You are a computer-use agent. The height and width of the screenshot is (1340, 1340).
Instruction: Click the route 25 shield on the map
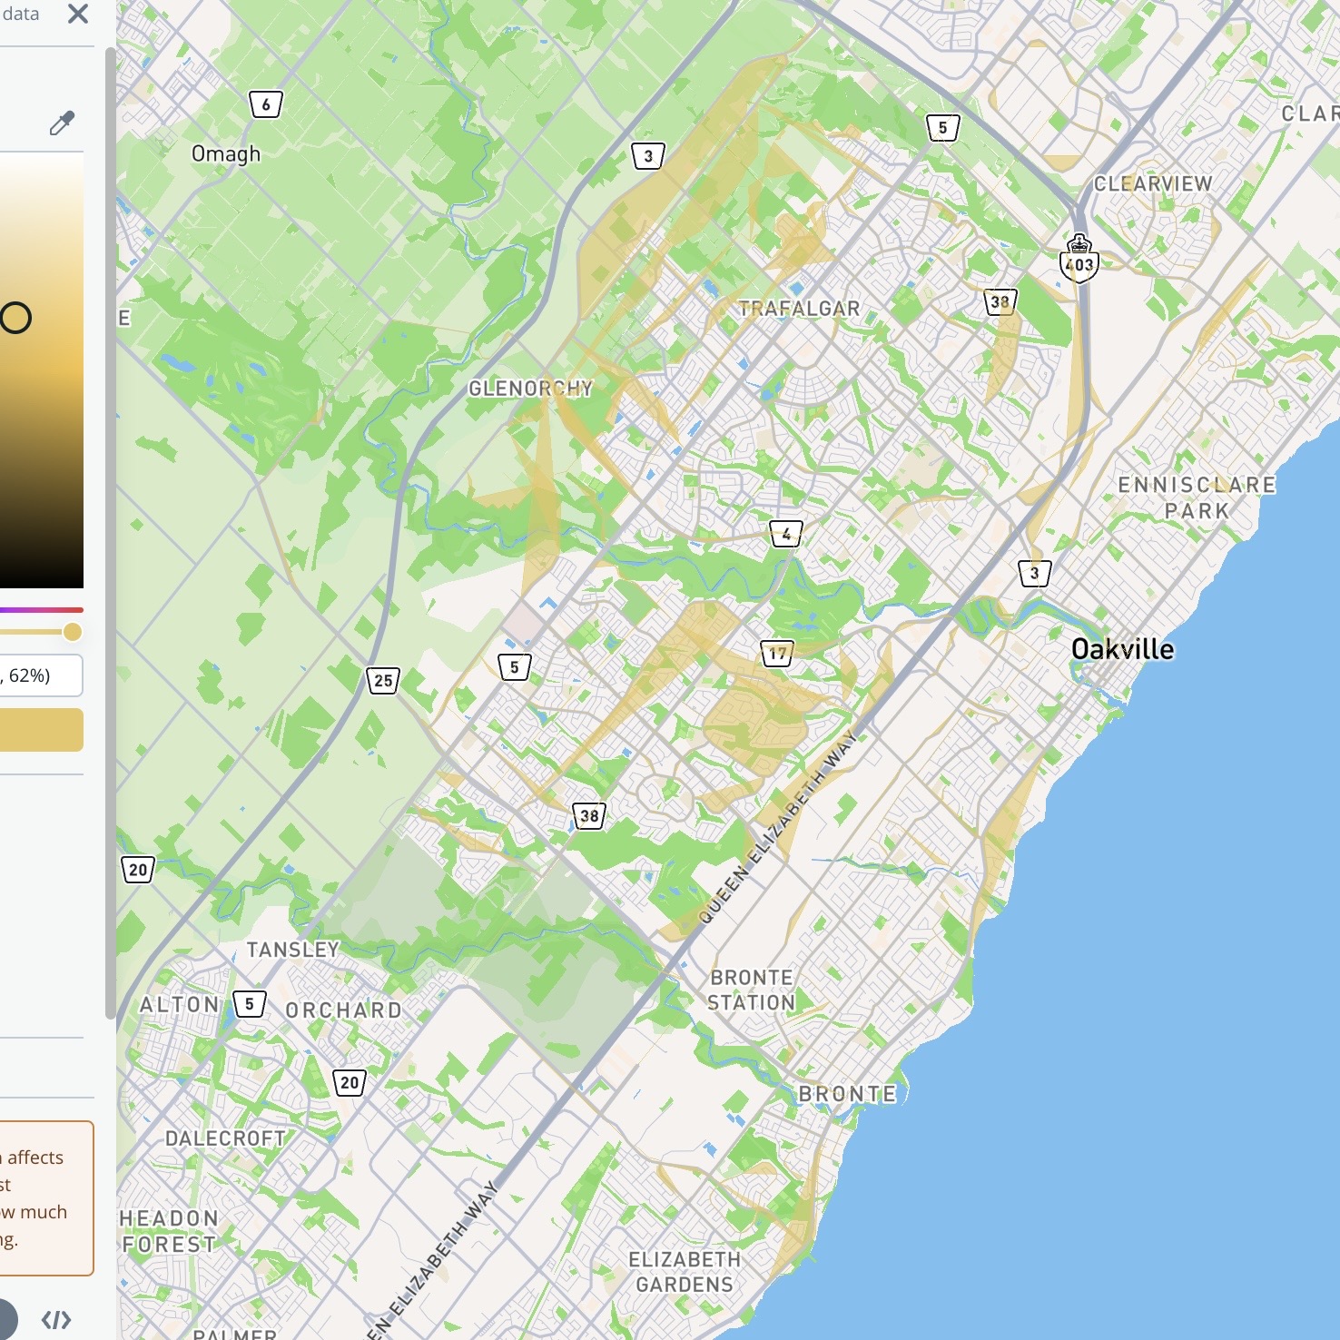(x=384, y=682)
